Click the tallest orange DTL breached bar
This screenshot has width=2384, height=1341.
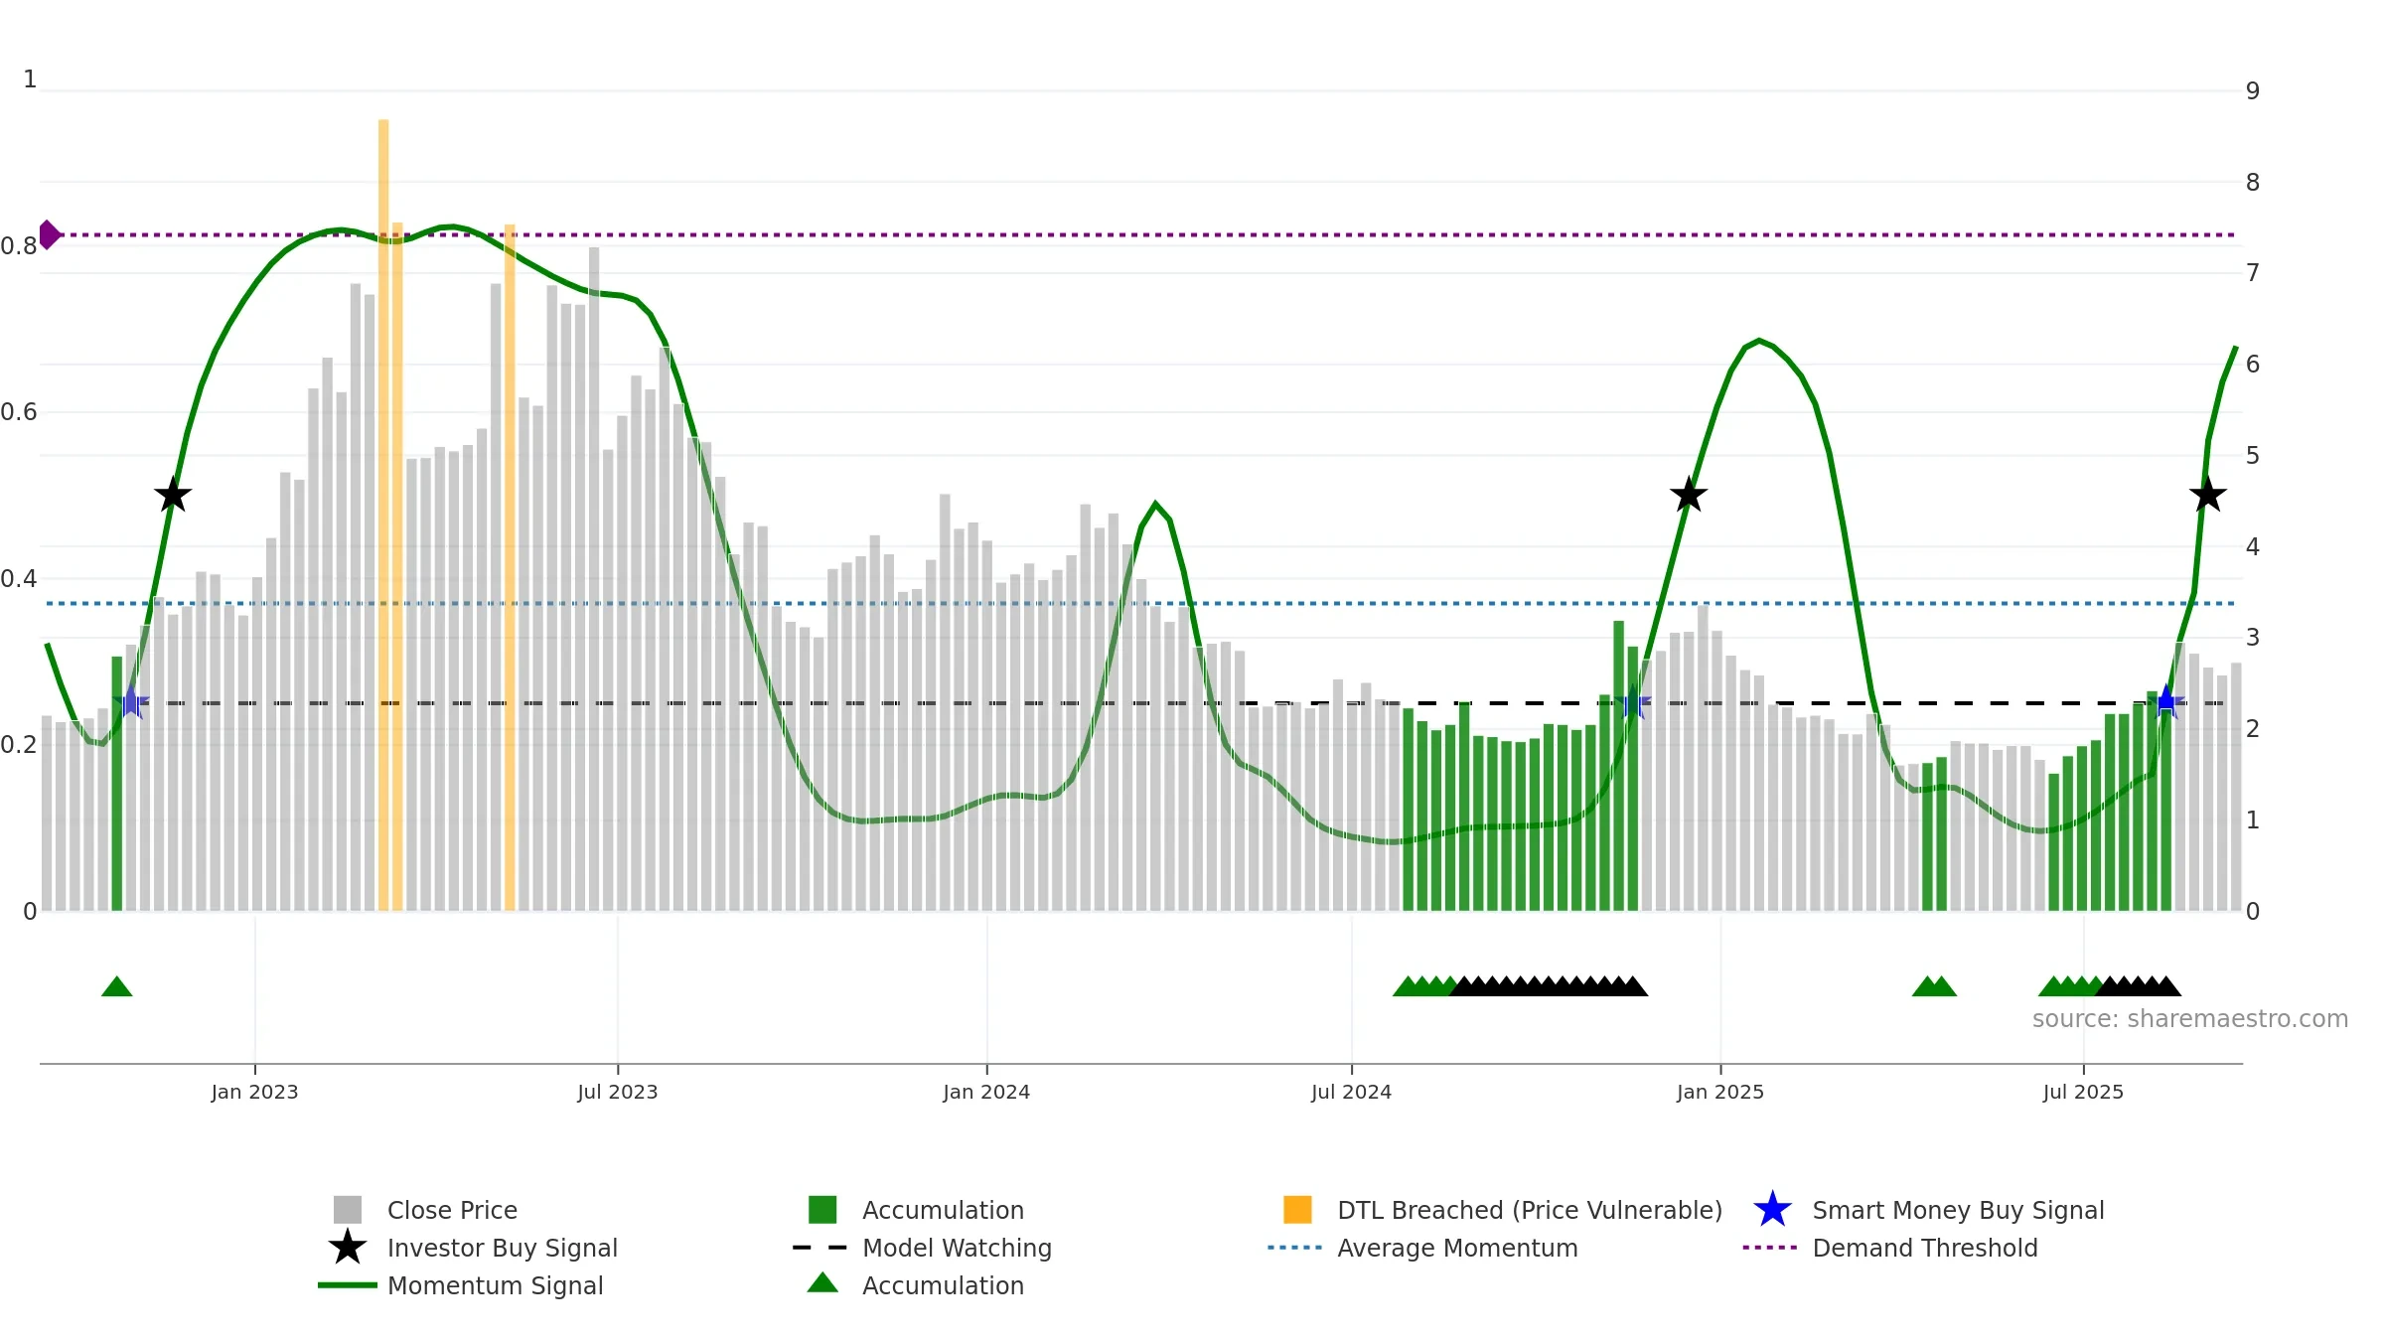tap(383, 516)
